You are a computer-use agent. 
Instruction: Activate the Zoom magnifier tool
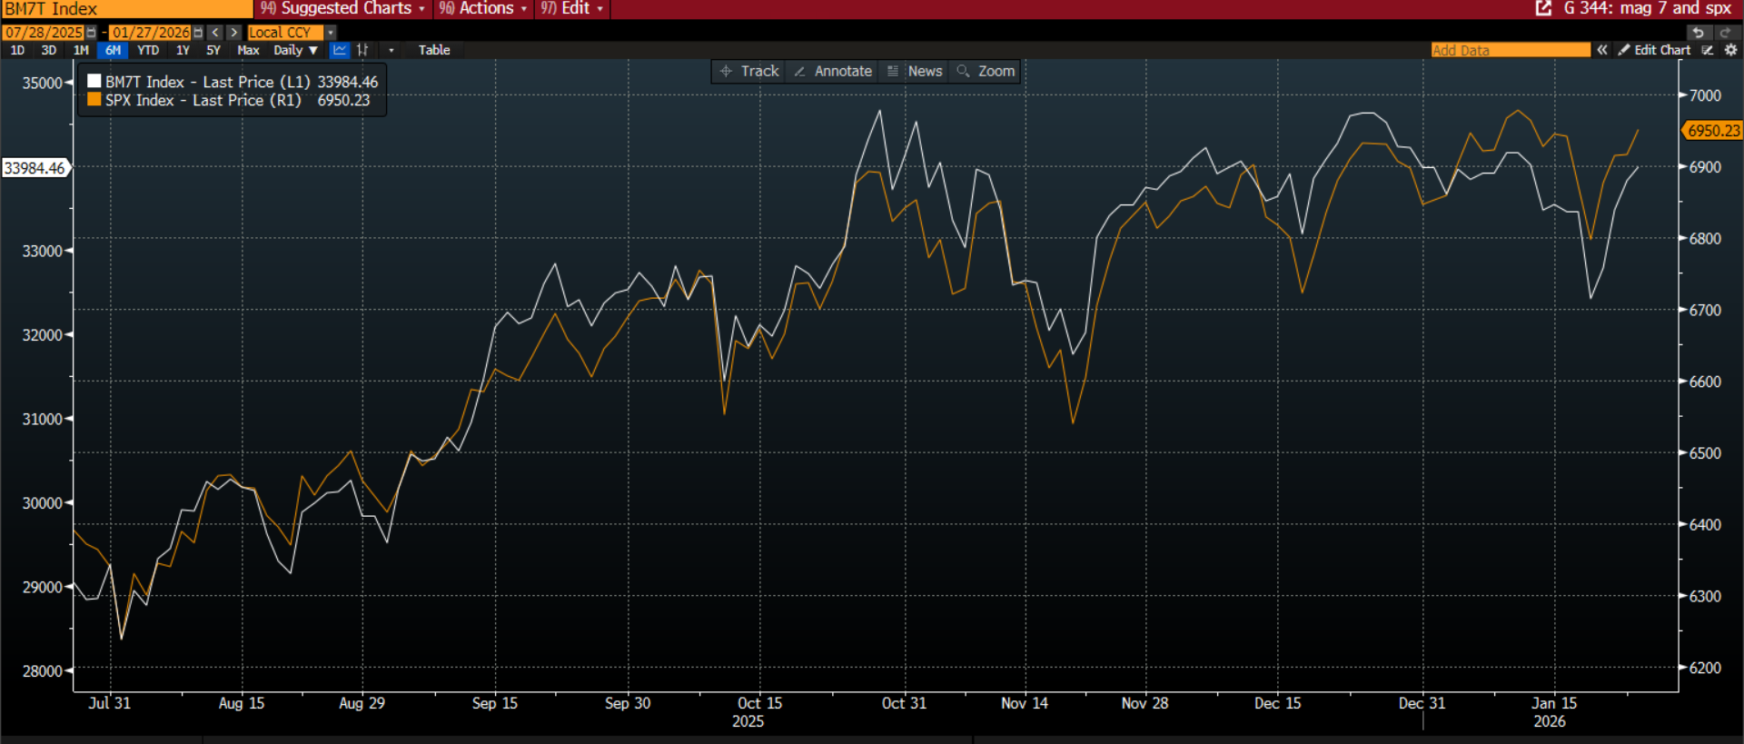coord(986,71)
